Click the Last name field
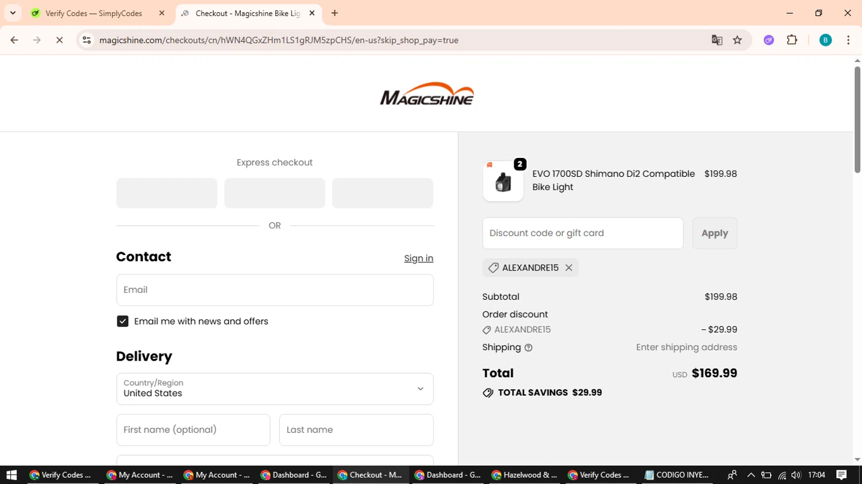This screenshot has height=484, width=862. pos(356,430)
